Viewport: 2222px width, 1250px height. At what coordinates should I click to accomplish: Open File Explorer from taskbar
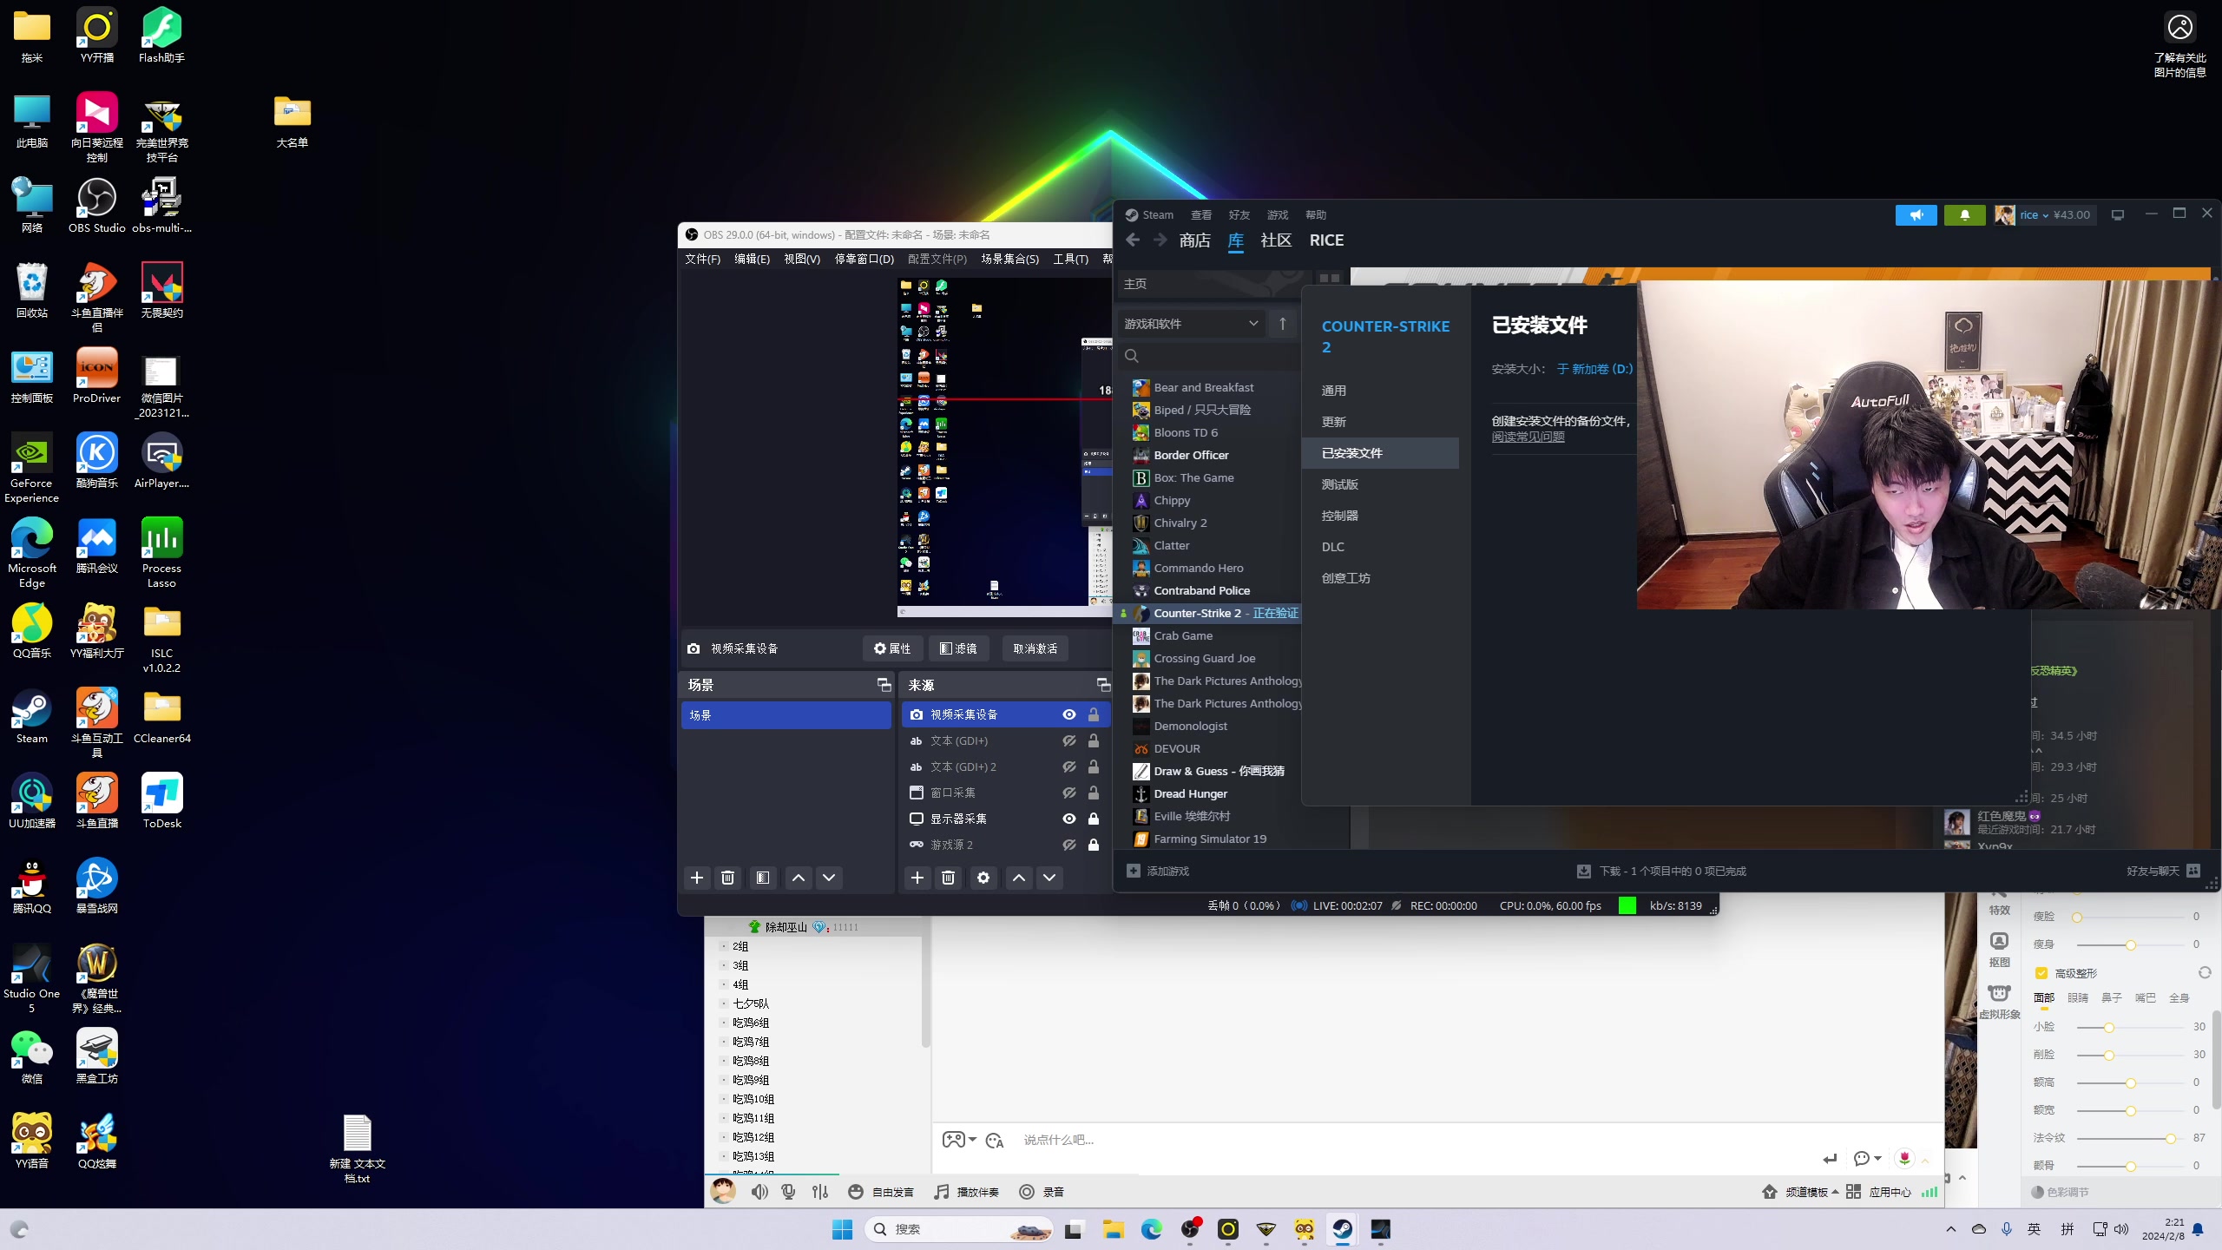pyautogui.click(x=1114, y=1229)
